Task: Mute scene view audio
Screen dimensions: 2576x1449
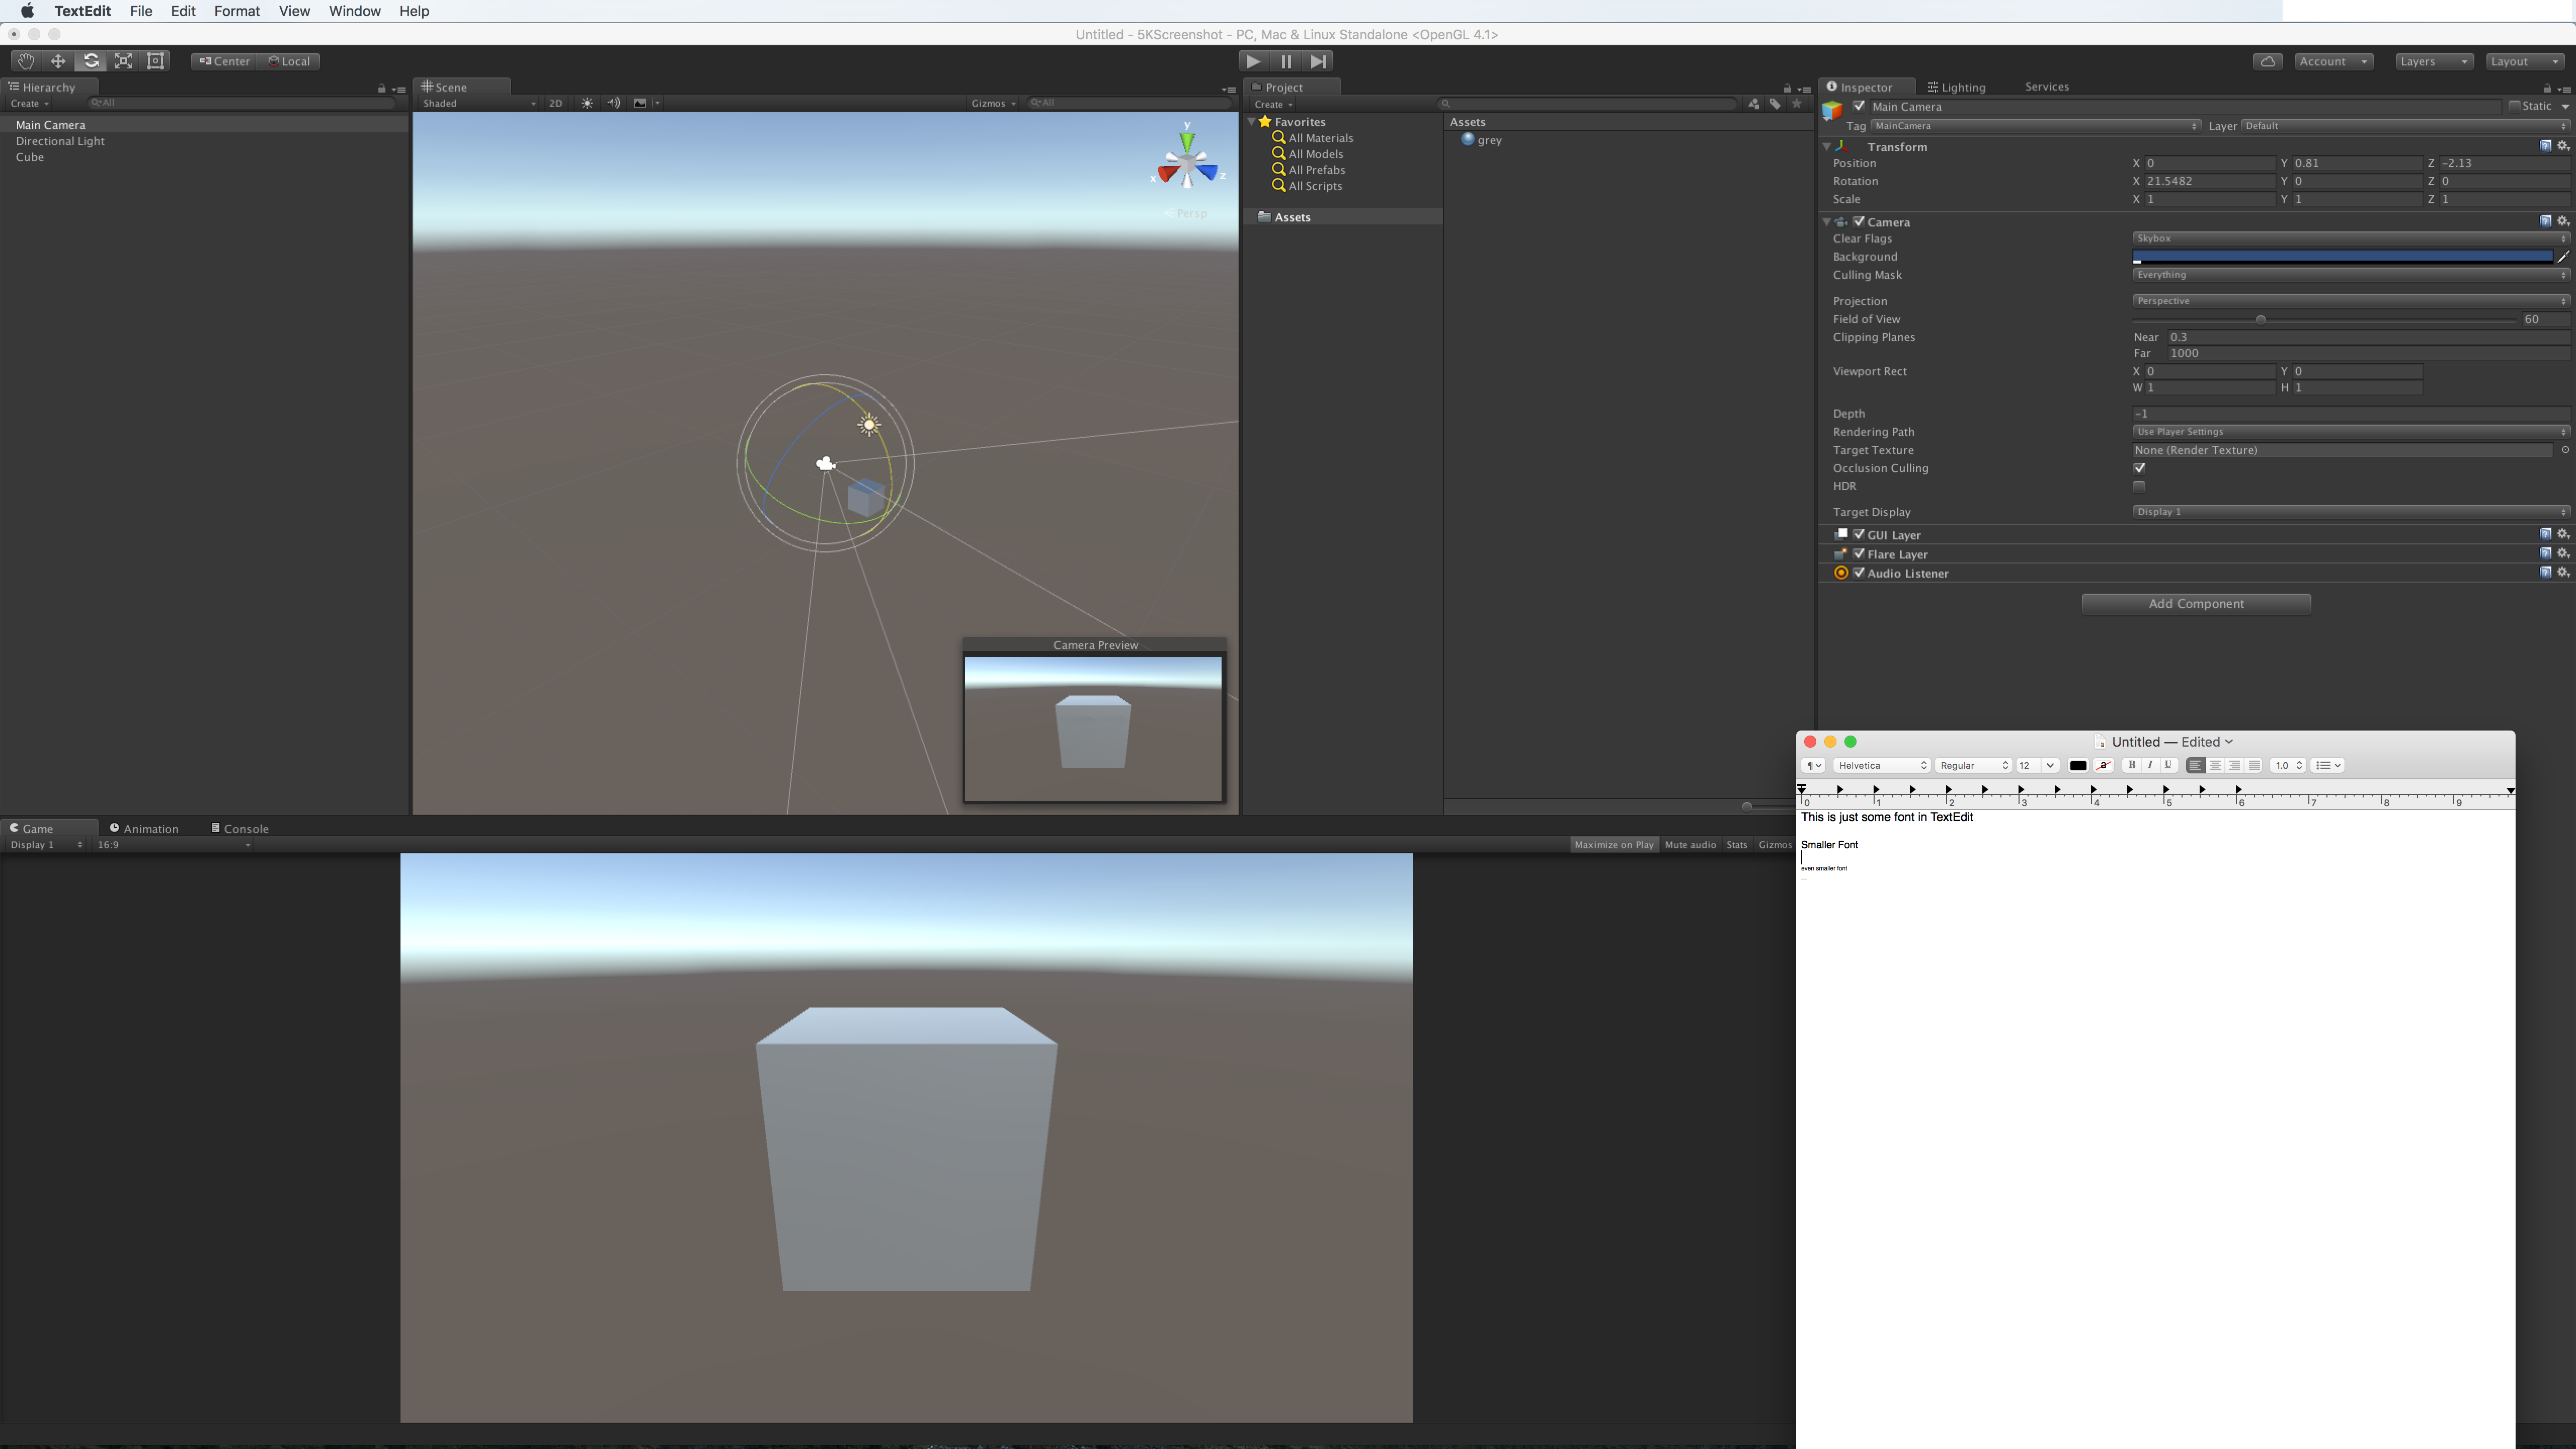Action: pyautogui.click(x=613, y=103)
